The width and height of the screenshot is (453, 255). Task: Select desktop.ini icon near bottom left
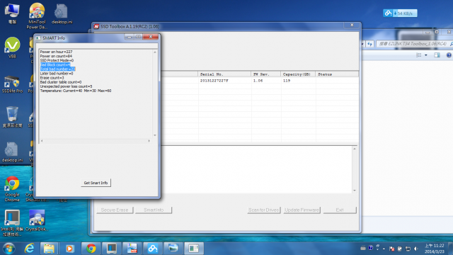coord(12,152)
